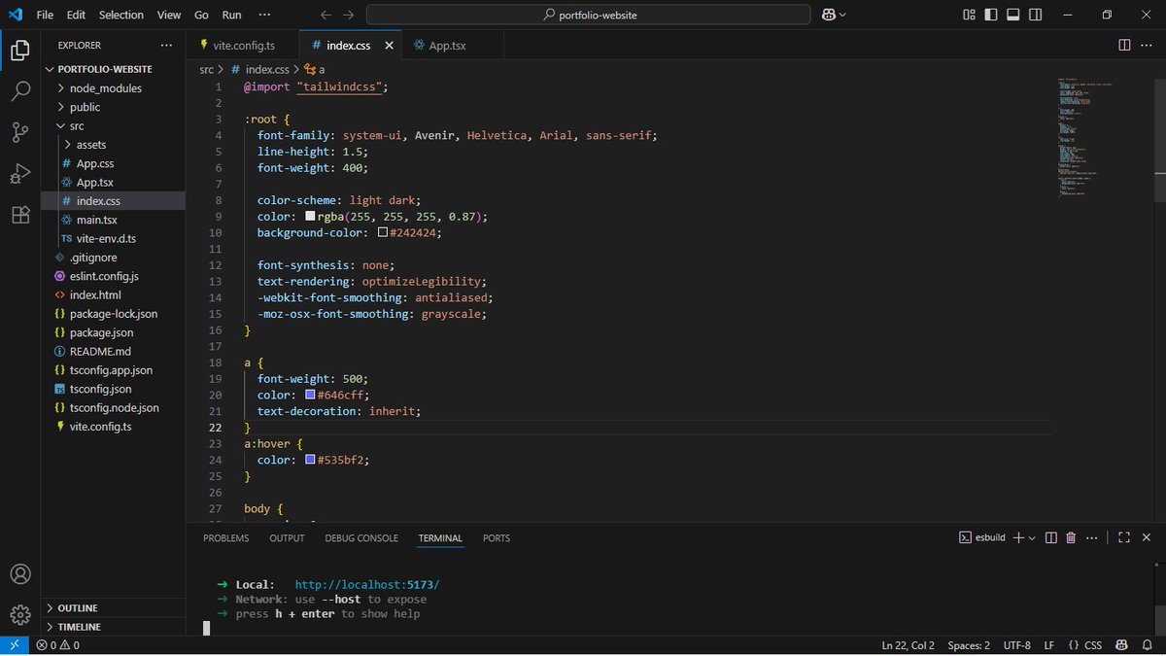
Task: Open the notifications bell in status bar
Action: pyautogui.click(x=1148, y=645)
